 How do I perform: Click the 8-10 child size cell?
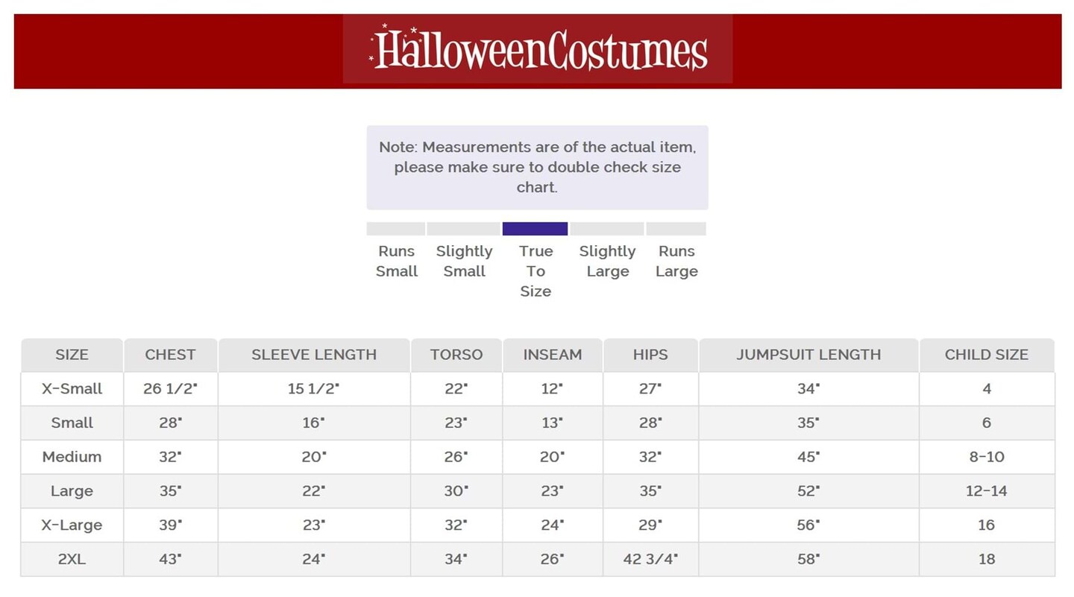click(986, 457)
